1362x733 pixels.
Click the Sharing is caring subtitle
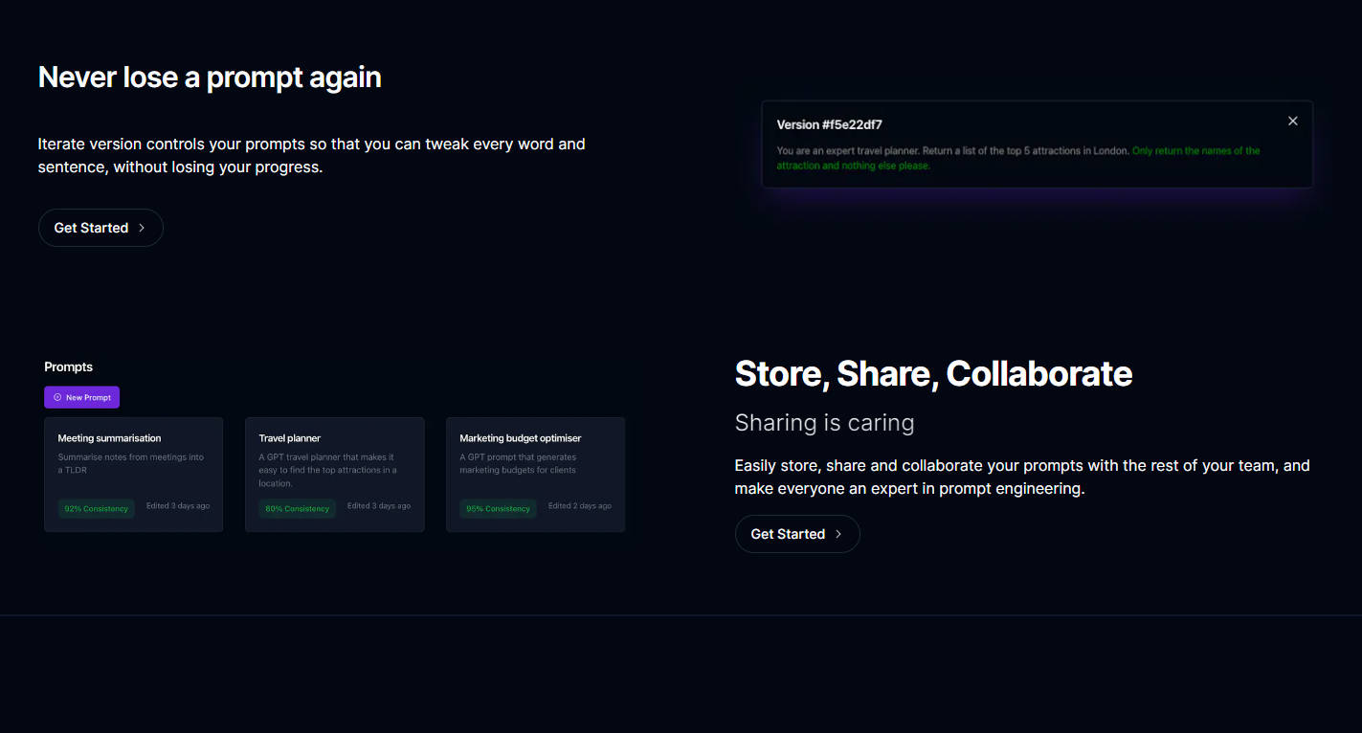pyautogui.click(x=824, y=422)
